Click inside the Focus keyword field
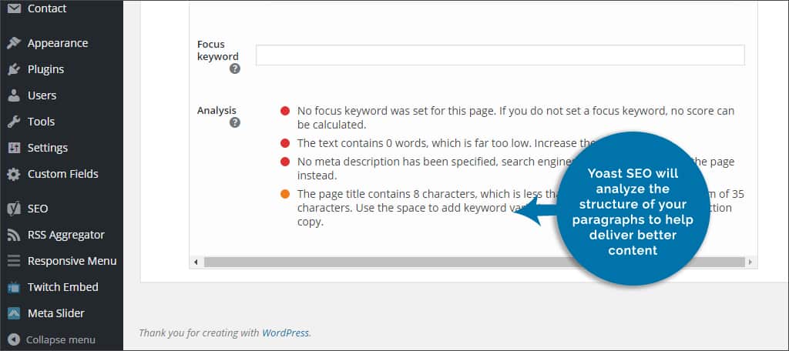This screenshot has width=789, height=351. [x=500, y=55]
